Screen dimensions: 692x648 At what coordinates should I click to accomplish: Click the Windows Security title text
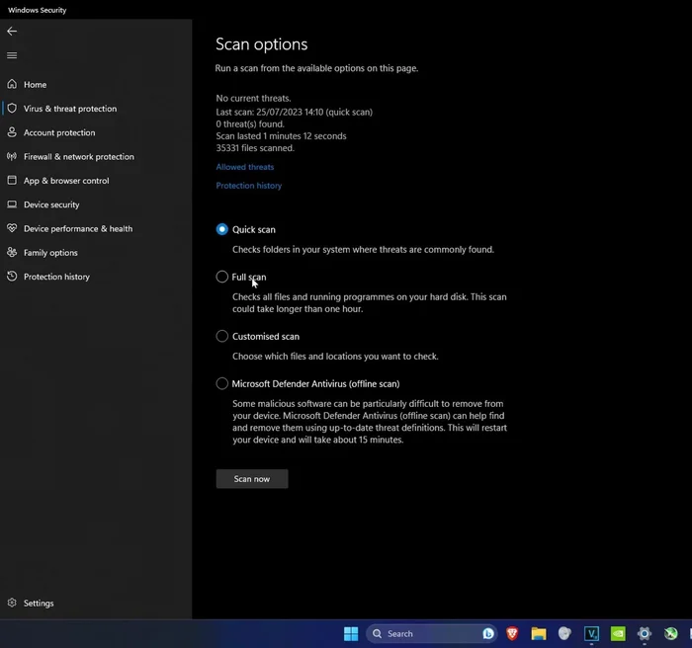[x=38, y=10]
